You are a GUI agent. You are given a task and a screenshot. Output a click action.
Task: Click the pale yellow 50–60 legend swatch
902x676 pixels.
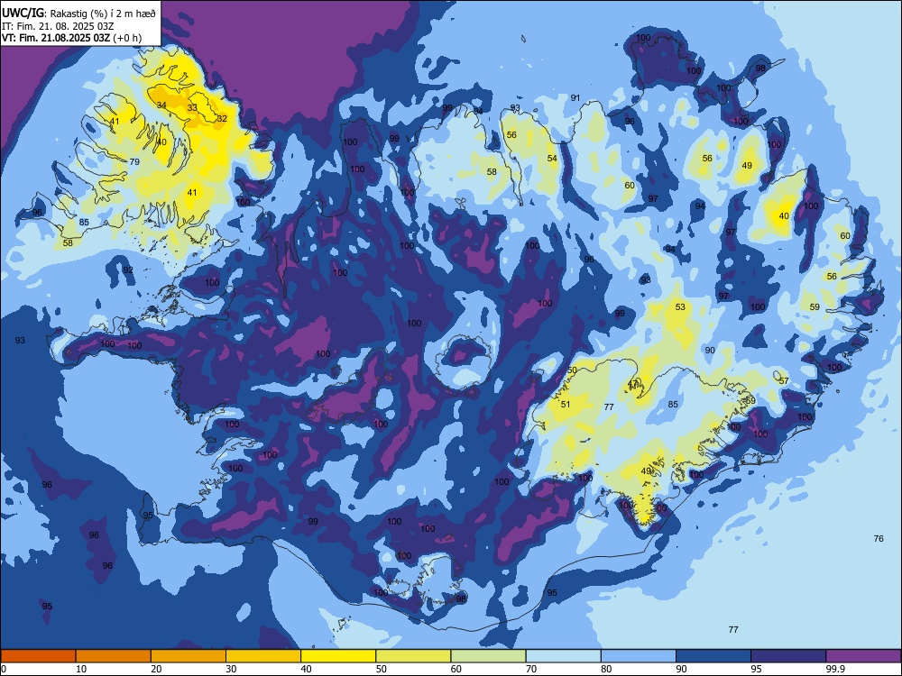[413, 656]
